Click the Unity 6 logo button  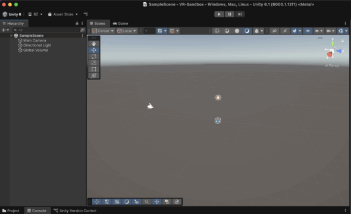click(12, 14)
